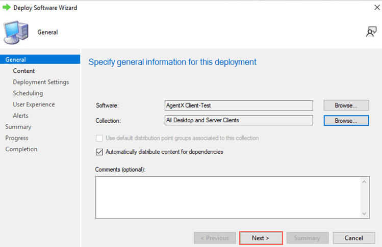Image resolution: width=382 pixels, height=247 pixels.
Task: Click the 'Collection:' label
Action: (108, 121)
